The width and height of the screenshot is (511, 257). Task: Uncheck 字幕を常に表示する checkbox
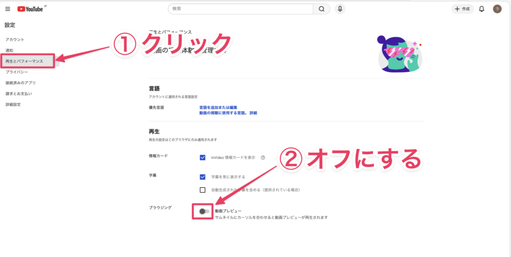(x=203, y=177)
